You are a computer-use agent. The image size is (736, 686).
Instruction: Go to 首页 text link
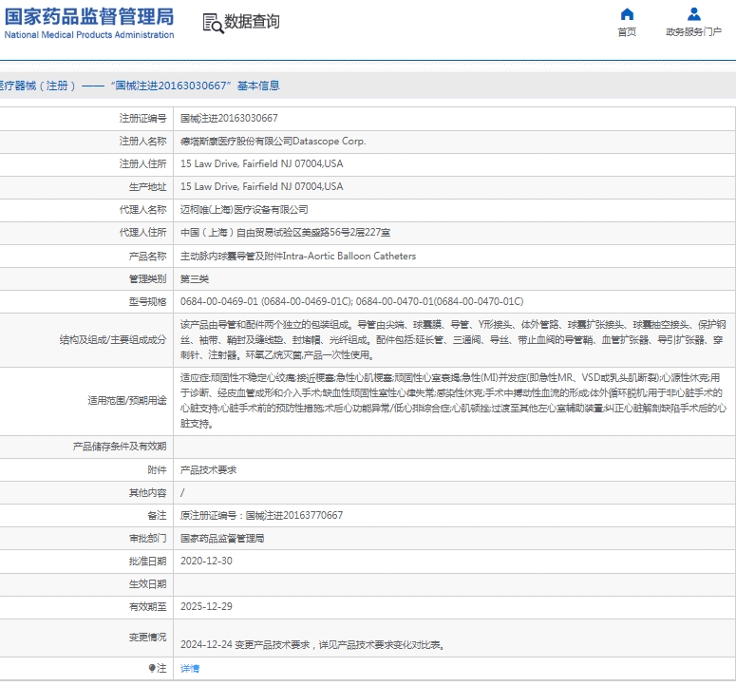click(x=627, y=32)
